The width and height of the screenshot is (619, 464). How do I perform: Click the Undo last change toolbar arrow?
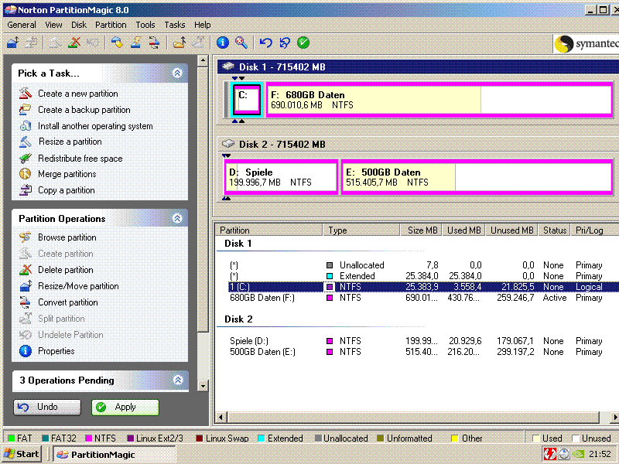point(266,43)
